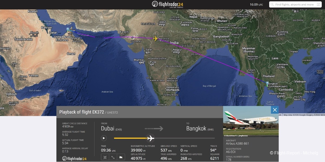This screenshot has width=325, height=162.
Task: Click the 16:09 UTC clock
Action: pyautogui.click(x=256, y=5)
